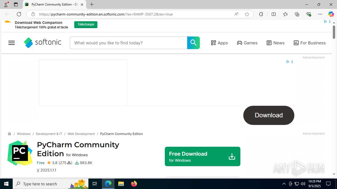The image size is (337, 189).
Task: Open the Games menu item
Action: click(x=247, y=43)
